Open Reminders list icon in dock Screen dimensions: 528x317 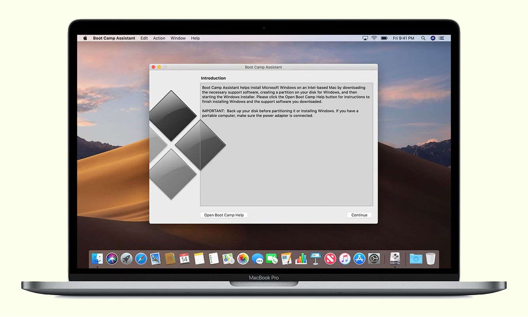click(214, 259)
